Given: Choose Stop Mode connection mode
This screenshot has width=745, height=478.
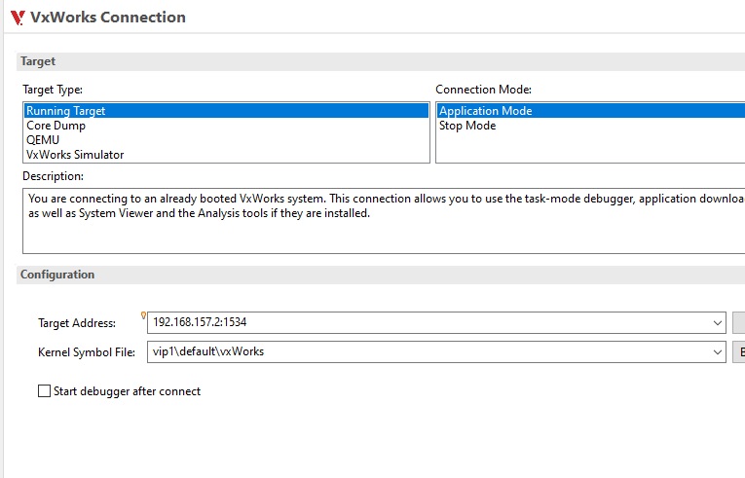Looking at the screenshot, I should 590,126.
